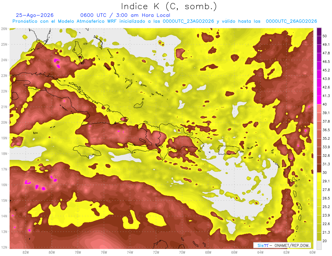Click the longitude label "72W"
This screenshot has width=332, height=256.
(x=156, y=252)
